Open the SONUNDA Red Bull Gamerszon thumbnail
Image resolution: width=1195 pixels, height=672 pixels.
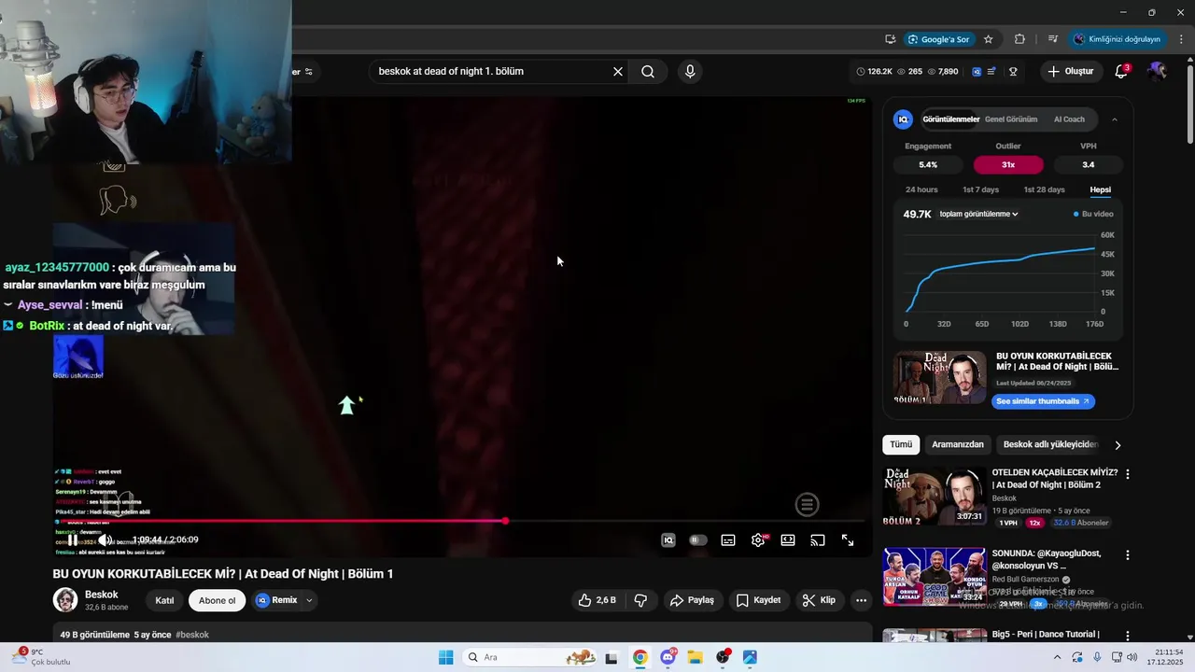[x=935, y=576]
